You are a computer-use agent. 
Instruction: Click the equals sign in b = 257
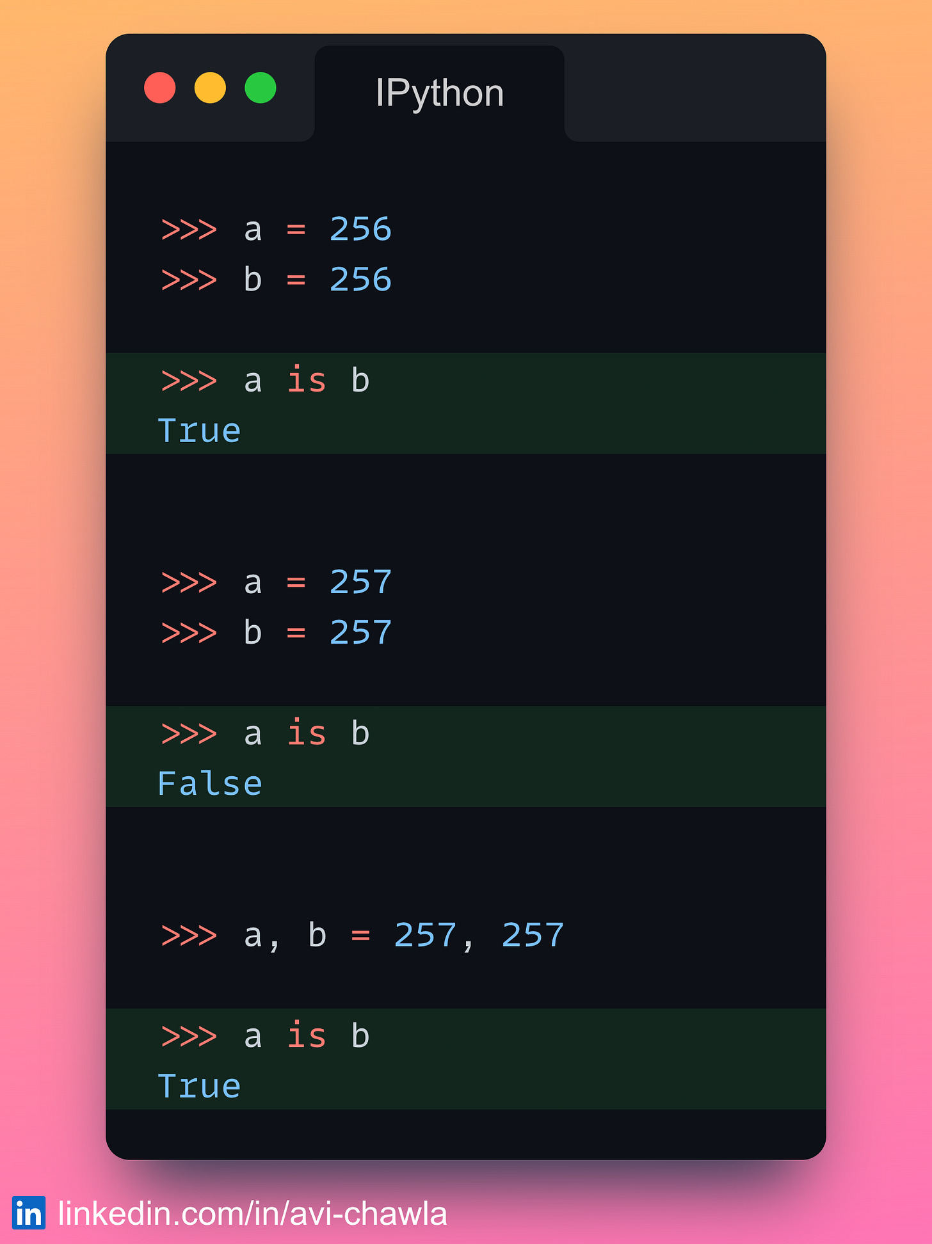point(296,633)
